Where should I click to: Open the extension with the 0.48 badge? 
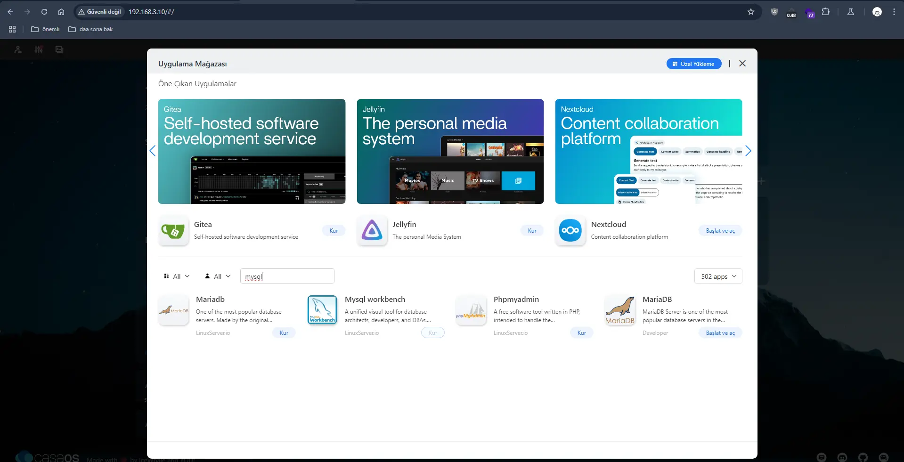(791, 12)
